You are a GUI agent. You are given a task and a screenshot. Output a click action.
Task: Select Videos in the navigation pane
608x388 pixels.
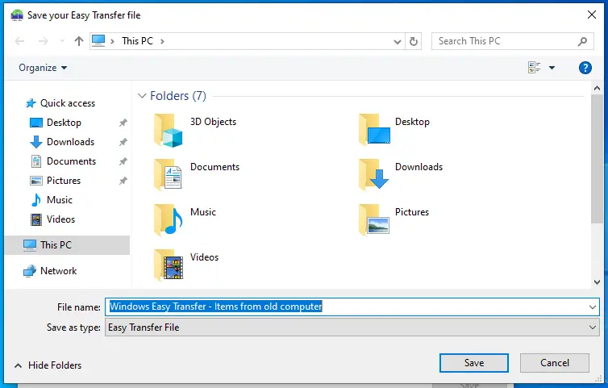[x=52, y=219]
